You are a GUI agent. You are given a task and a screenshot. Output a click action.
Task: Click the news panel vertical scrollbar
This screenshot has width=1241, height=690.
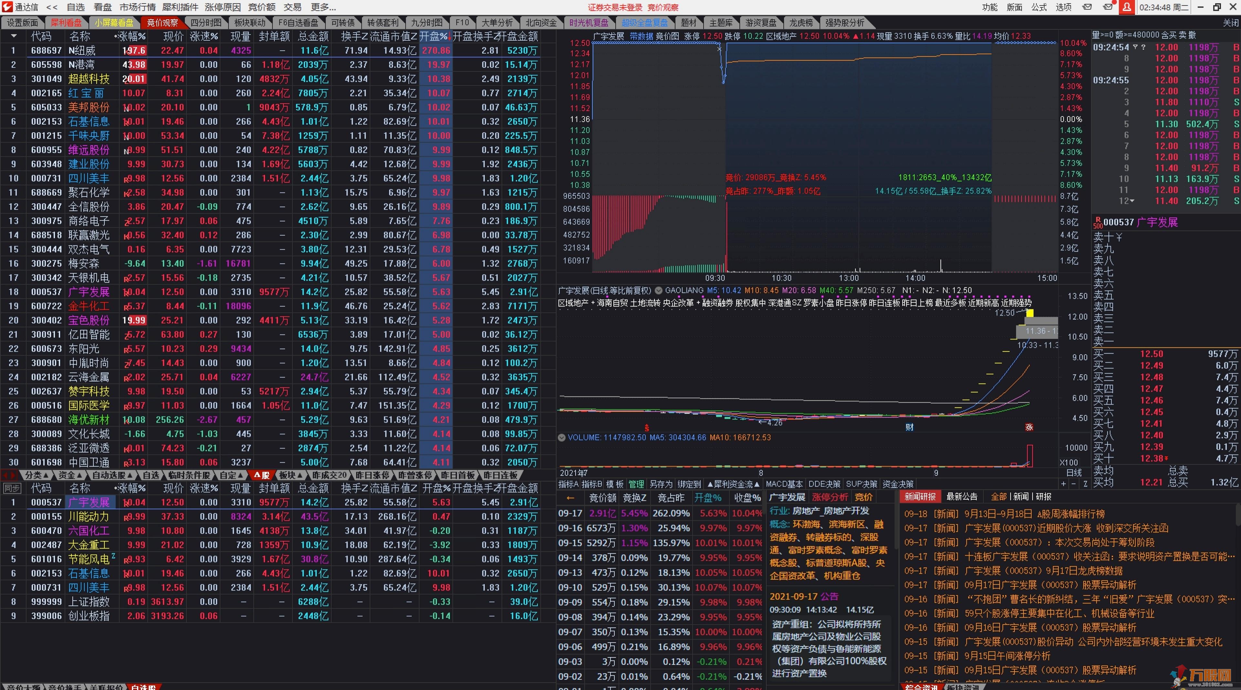tap(1238, 515)
